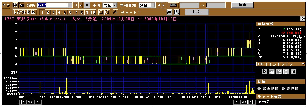Screen dimensions: 307x107
Task: Select the trendline pointer arrow tool
Action: click(x=264, y=71)
